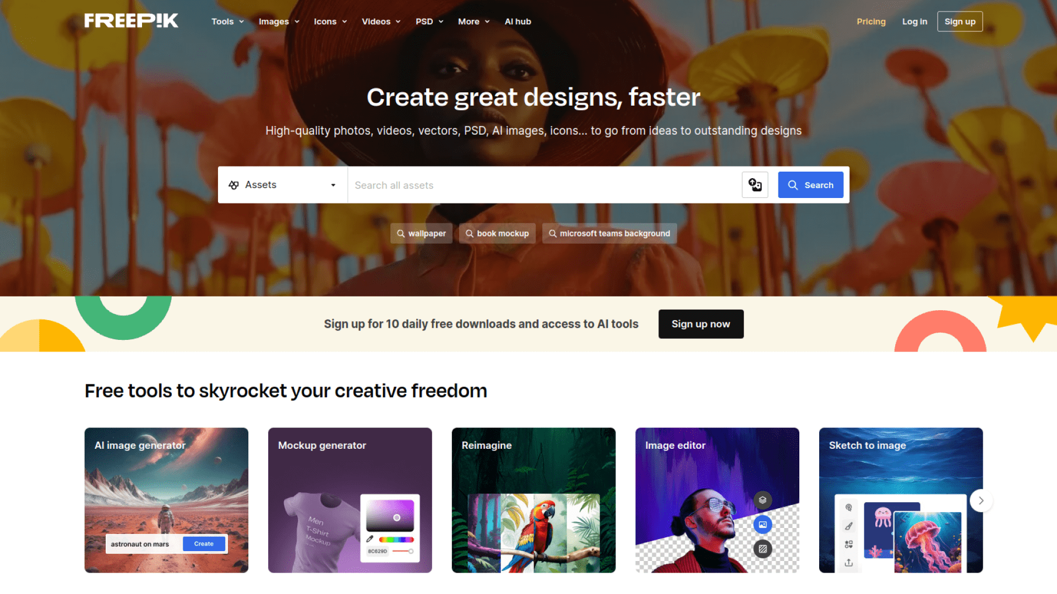
Task: Open the More navigation menu
Action: coord(472,21)
